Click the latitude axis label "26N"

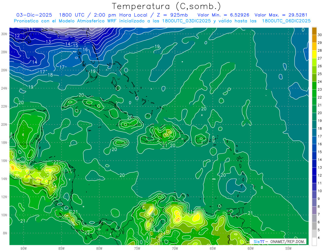[4, 70]
